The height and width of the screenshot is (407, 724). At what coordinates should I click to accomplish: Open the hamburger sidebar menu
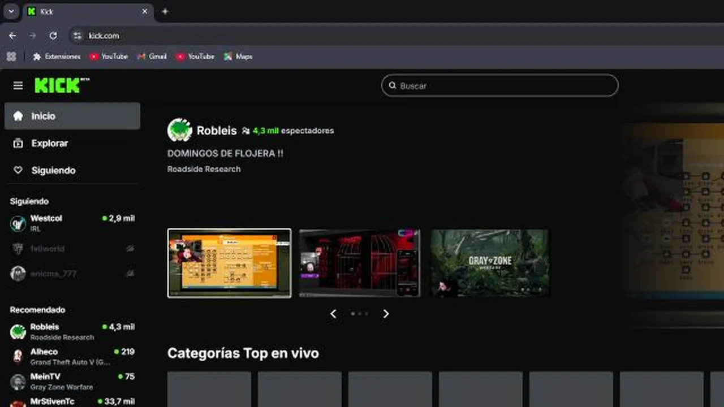click(x=18, y=85)
